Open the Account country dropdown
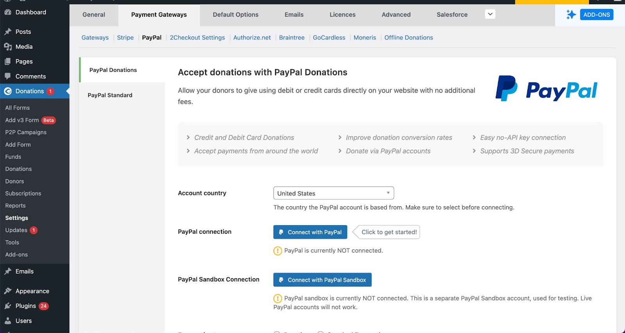The image size is (625, 333). pyautogui.click(x=334, y=193)
